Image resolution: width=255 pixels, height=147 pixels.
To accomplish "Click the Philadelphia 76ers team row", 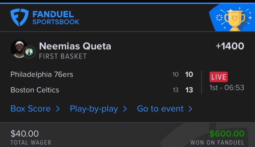I will (x=42, y=74).
